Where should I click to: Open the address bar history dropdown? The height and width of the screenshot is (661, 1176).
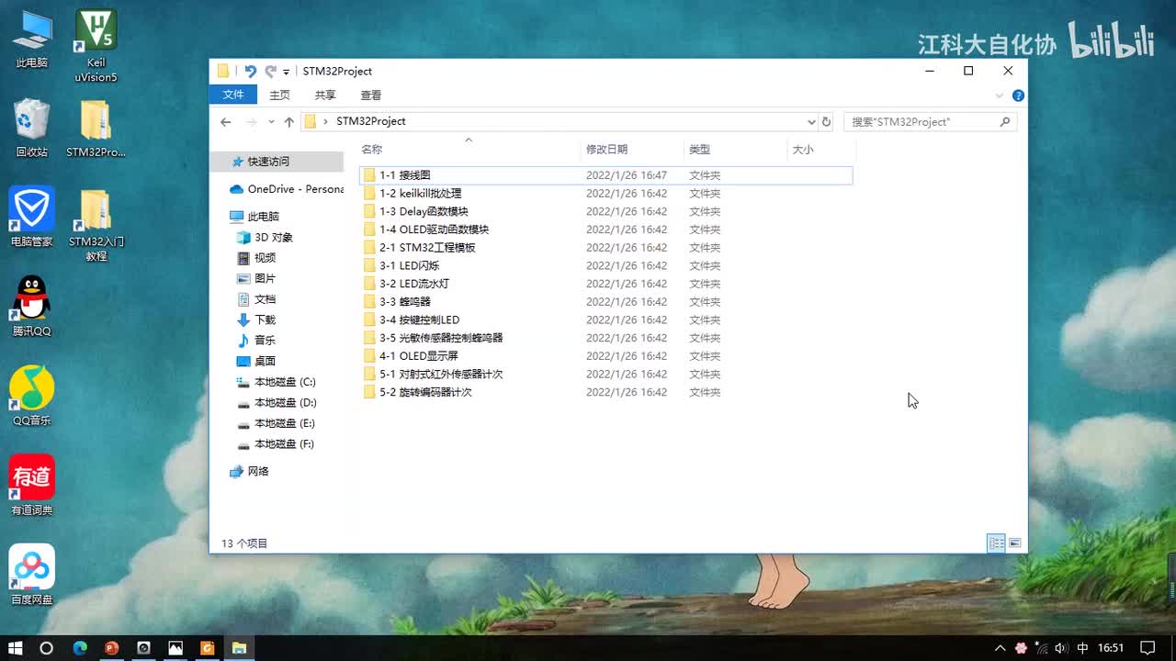coord(811,121)
